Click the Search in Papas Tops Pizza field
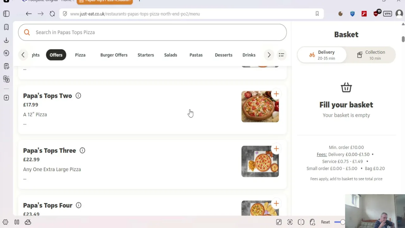 click(x=152, y=32)
